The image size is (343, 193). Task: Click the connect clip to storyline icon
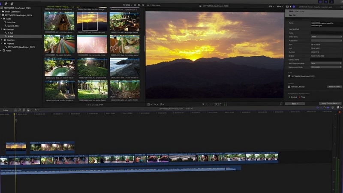[x=15, y=110]
